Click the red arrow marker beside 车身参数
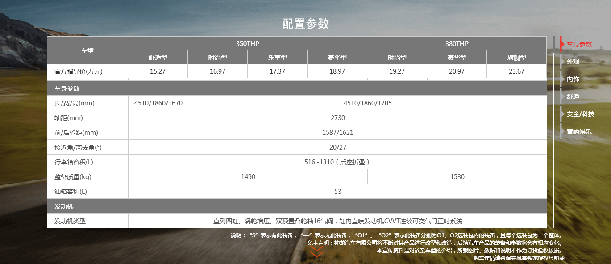This screenshot has height=264, width=611. click(x=561, y=44)
